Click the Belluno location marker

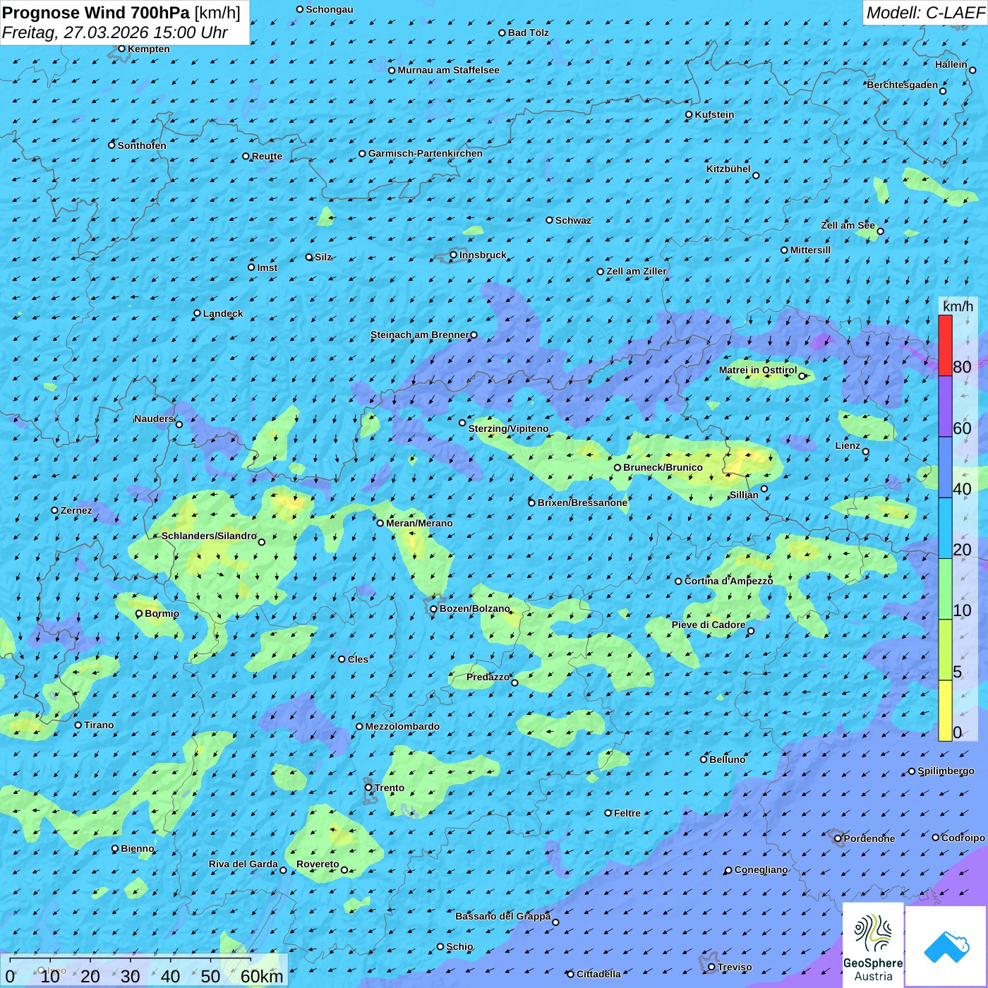[704, 759]
